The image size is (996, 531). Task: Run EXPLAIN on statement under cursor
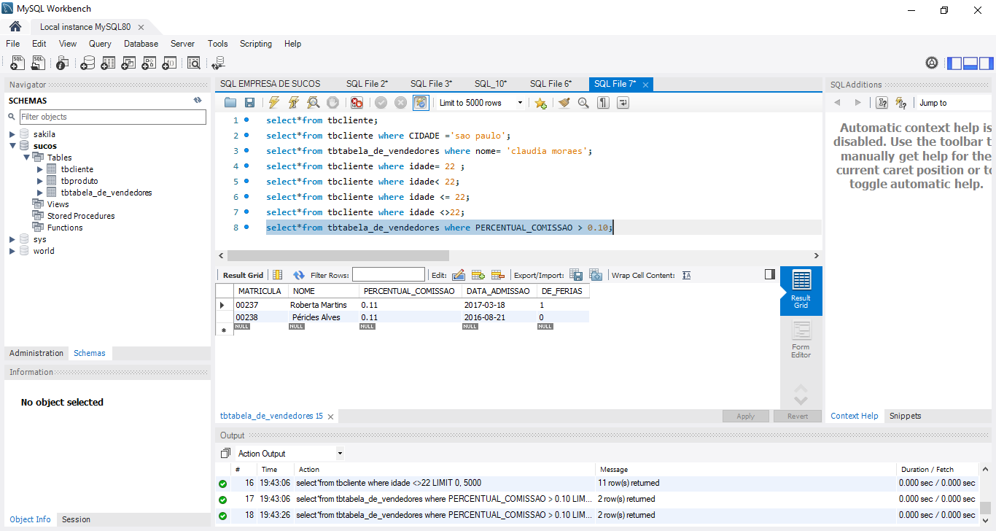tap(313, 103)
